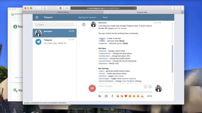Click the Safari forward arrow
202x113 pixels.
(39, 8)
